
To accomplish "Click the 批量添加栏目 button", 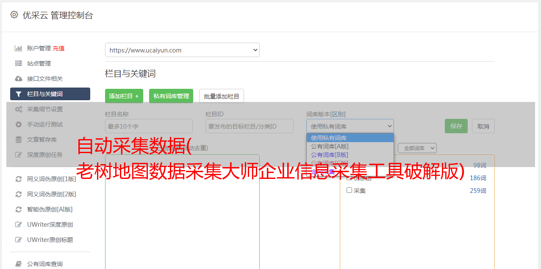I will pyautogui.click(x=222, y=96).
